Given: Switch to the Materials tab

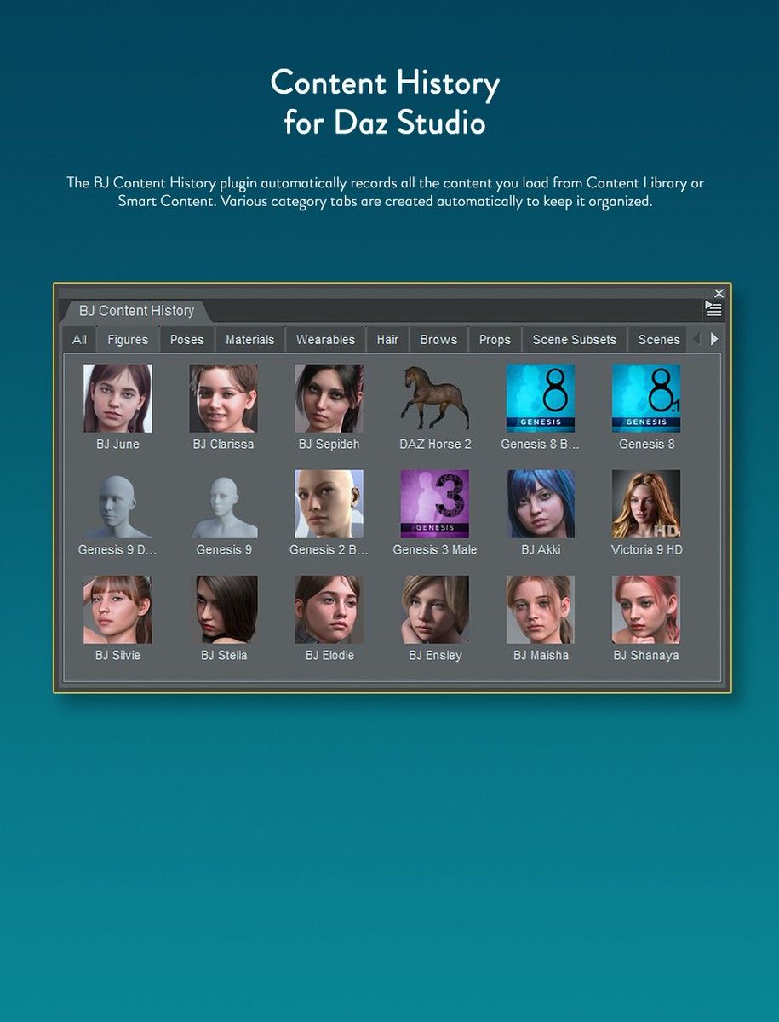Looking at the screenshot, I should pyautogui.click(x=250, y=339).
